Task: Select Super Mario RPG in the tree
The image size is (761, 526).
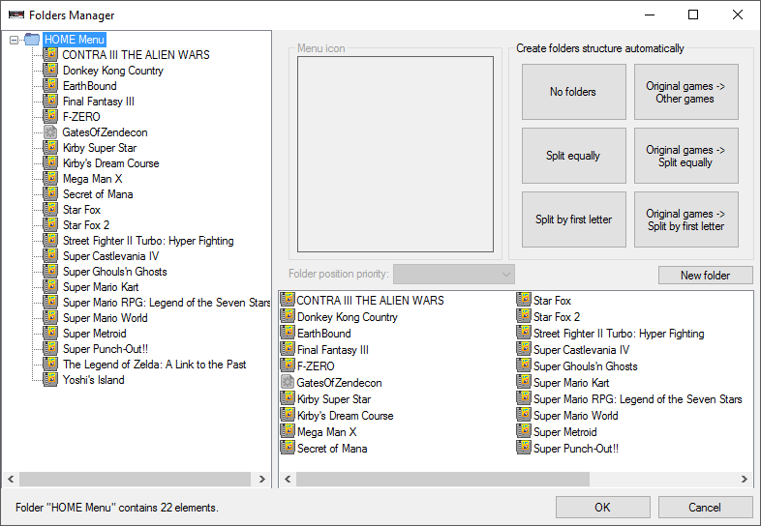Action: point(167,303)
